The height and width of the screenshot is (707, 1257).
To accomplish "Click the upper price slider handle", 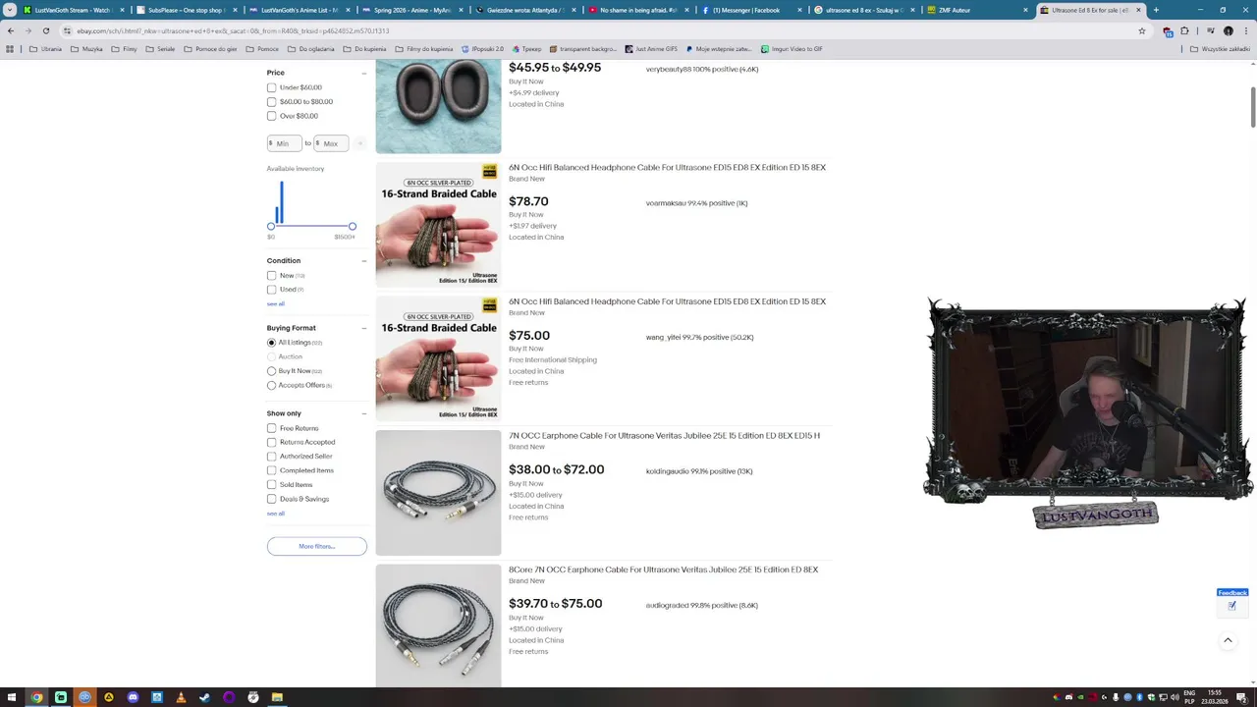I will point(352,226).
